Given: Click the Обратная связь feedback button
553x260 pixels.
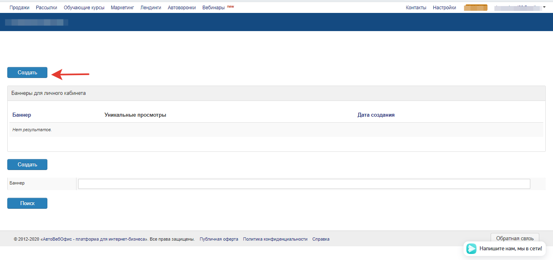Looking at the screenshot, I should (515, 238).
